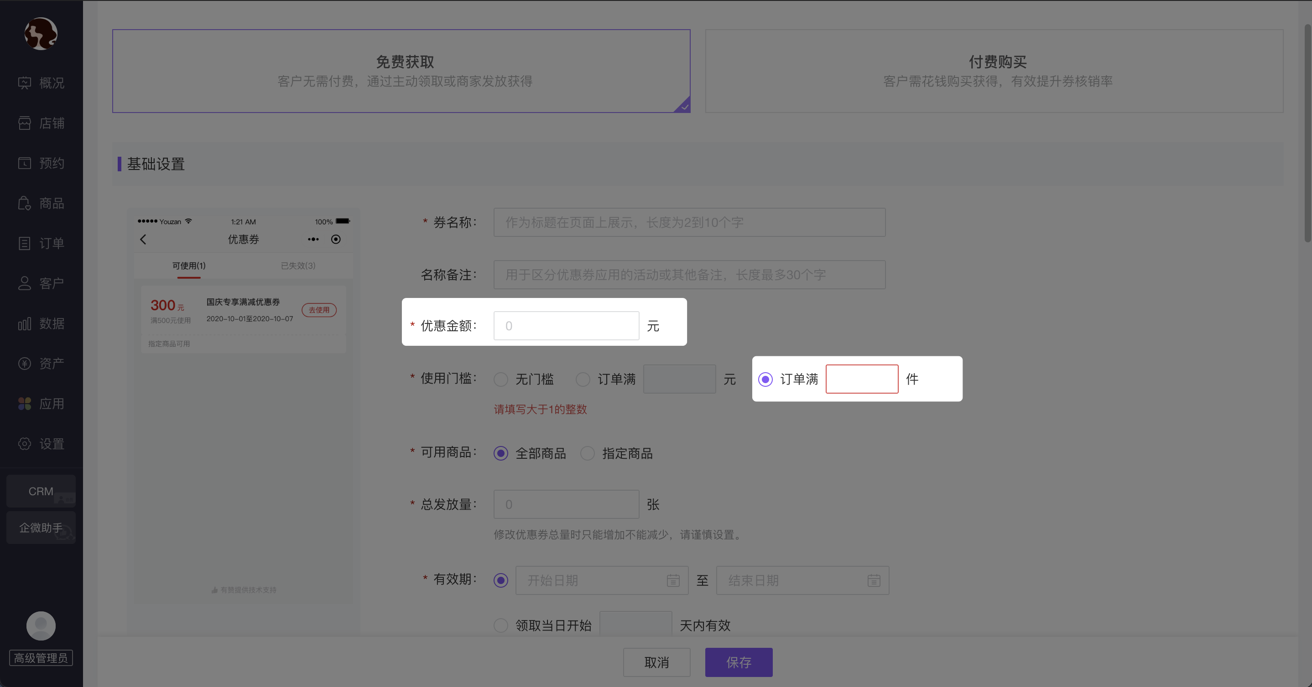Click the 保存 save button

pyautogui.click(x=738, y=662)
